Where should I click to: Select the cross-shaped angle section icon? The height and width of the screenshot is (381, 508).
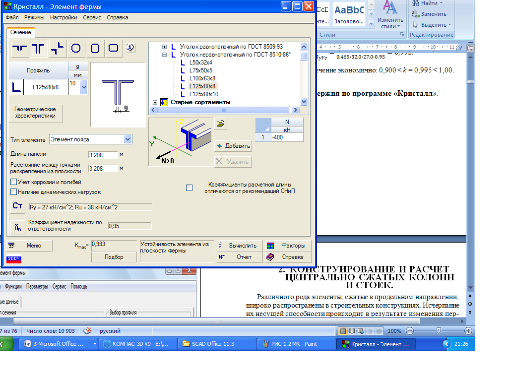click(58, 49)
